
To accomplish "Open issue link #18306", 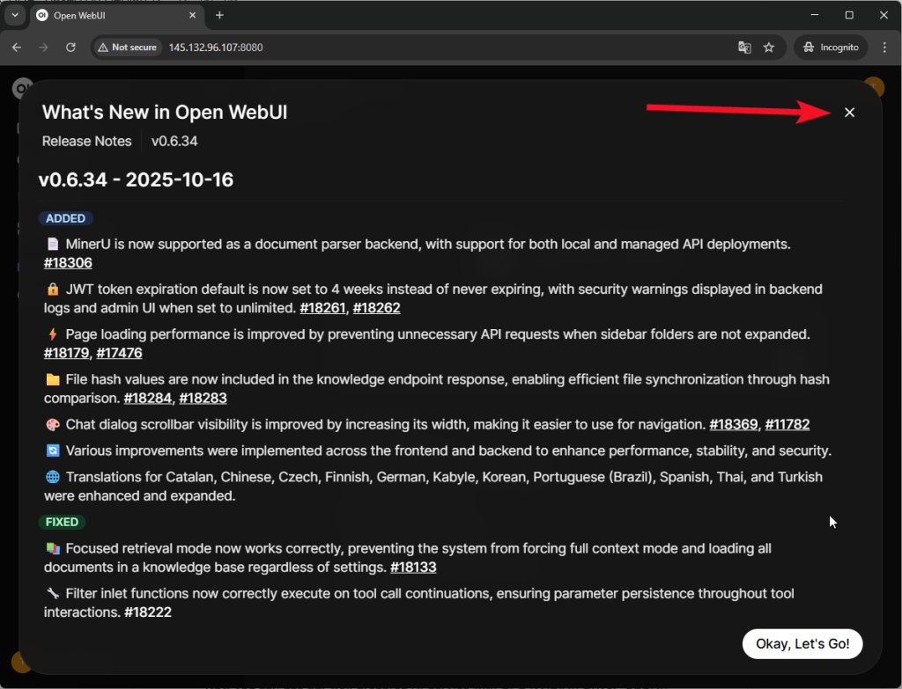I will pos(68,263).
